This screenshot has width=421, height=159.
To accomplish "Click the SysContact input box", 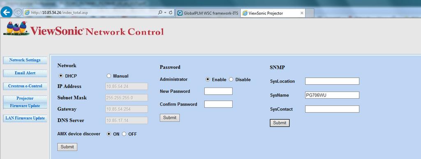I will tap(332, 109).
